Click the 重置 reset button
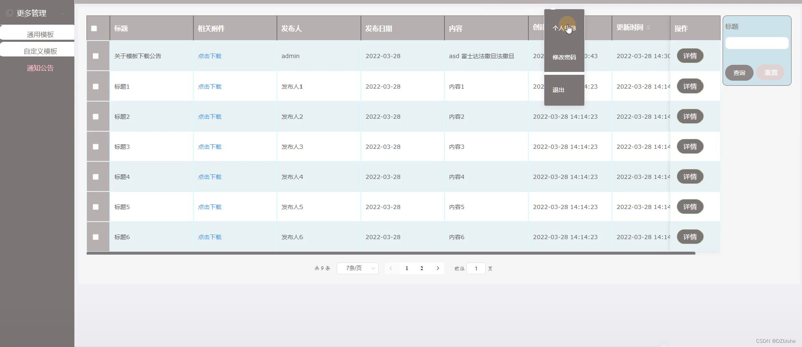The height and width of the screenshot is (347, 802). coord(771,73)
